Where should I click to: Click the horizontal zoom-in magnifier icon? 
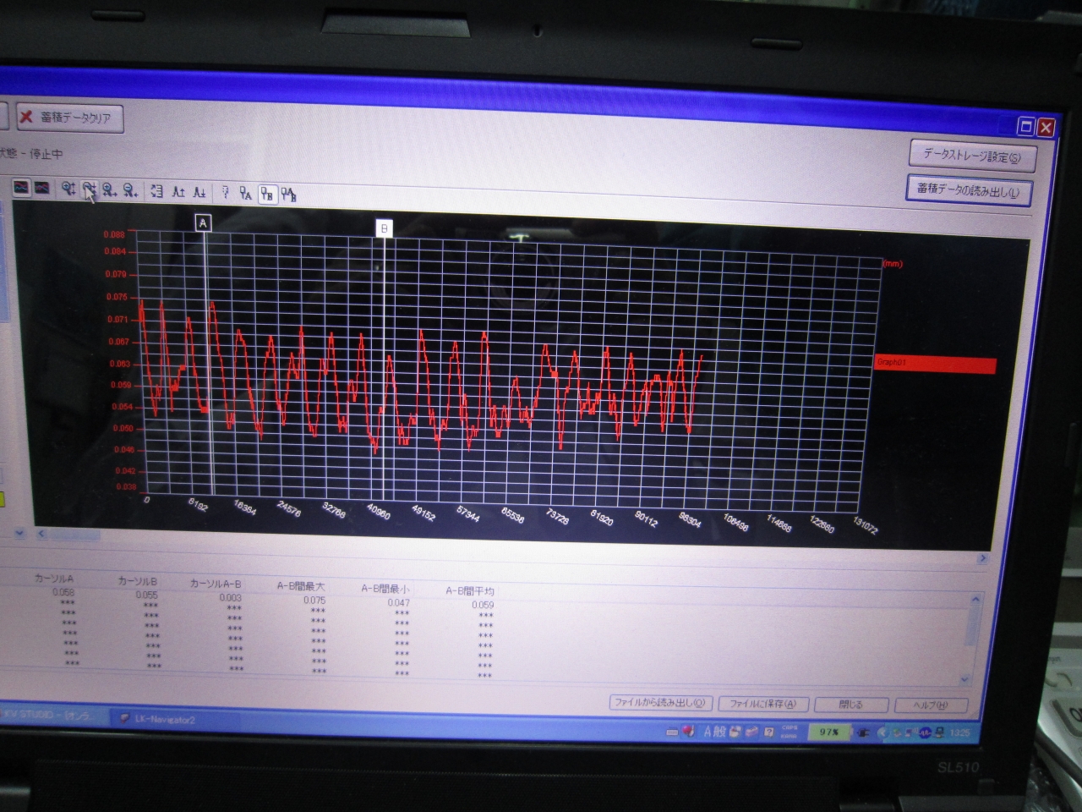click(x=110, y=190)
